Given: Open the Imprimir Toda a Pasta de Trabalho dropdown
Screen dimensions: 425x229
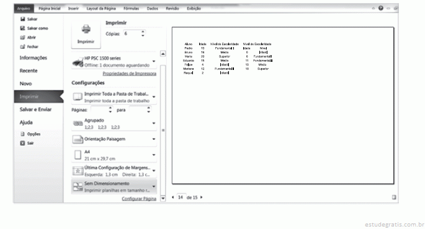Looking at the screenshot, I should 154,97.
